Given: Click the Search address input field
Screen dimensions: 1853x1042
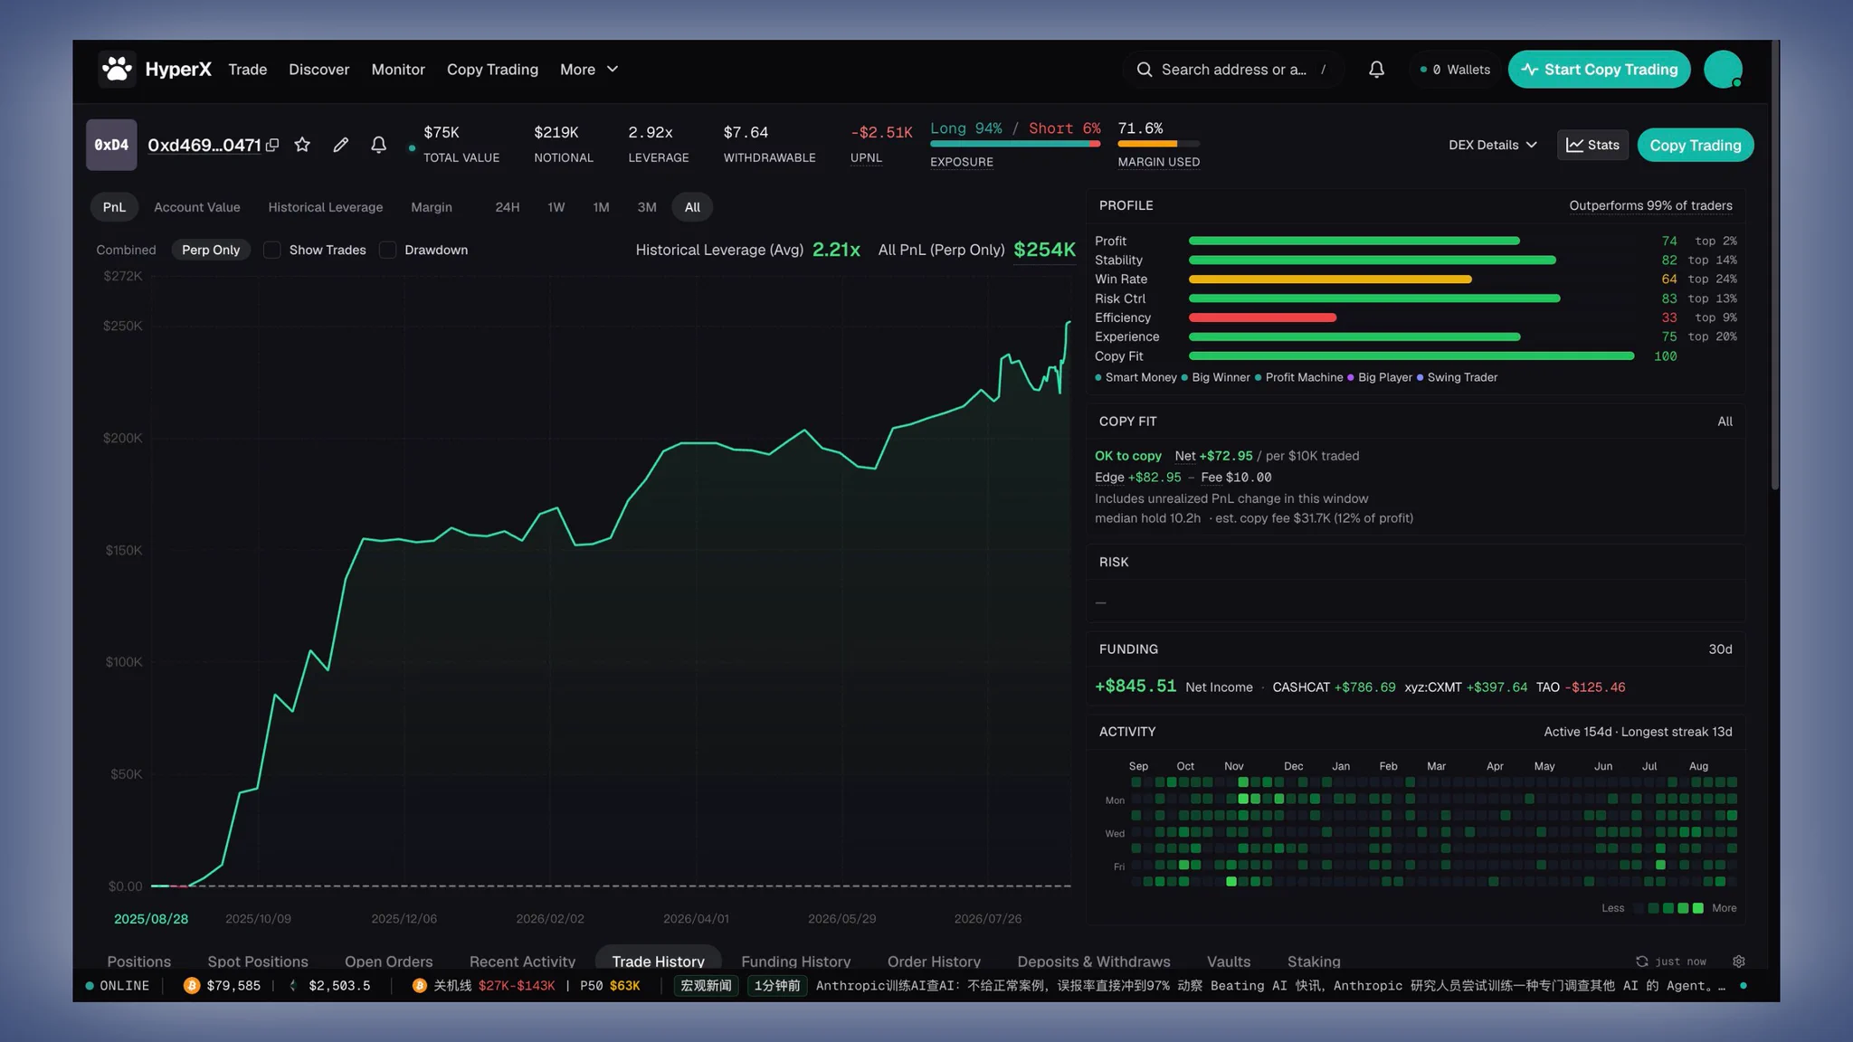Looking at the screenshot, I should (1233, 70).
